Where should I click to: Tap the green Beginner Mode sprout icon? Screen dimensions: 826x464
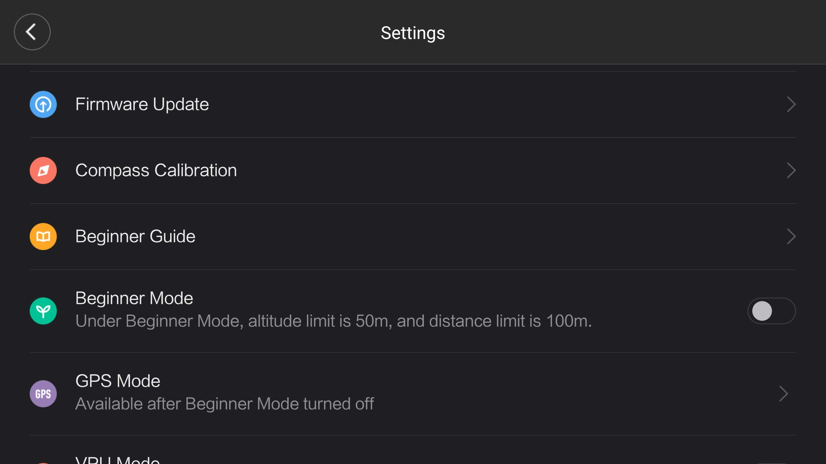43,311
